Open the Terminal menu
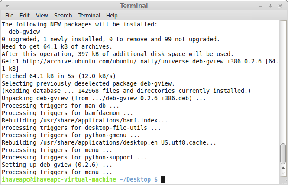The width and height of the screenshot is (288, 185). click(x=89, y=16)
